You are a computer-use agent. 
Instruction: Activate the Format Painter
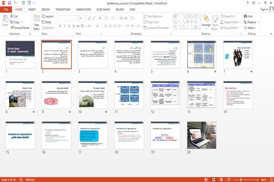[x=20, y=28]
